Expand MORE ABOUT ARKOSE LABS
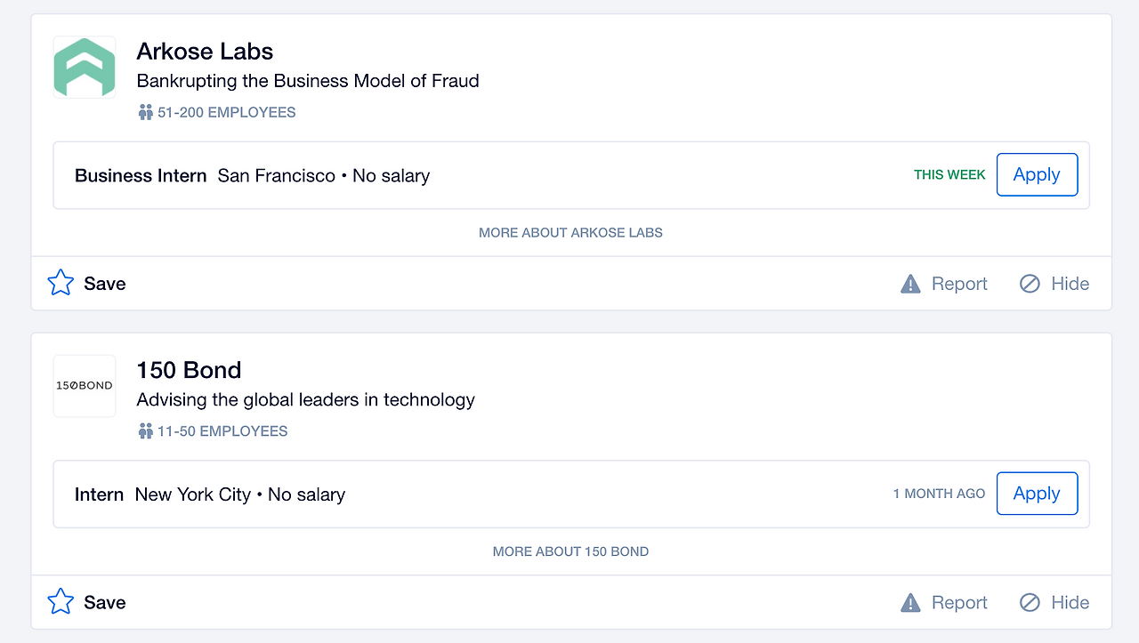This screenshot has height=643, width=1139. (x=570, y=232)
